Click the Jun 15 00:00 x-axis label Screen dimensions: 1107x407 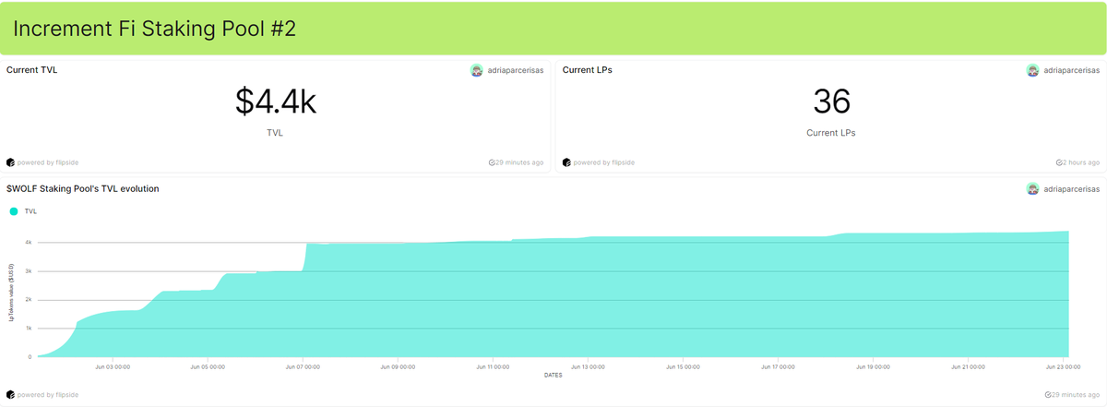point(683,366)
